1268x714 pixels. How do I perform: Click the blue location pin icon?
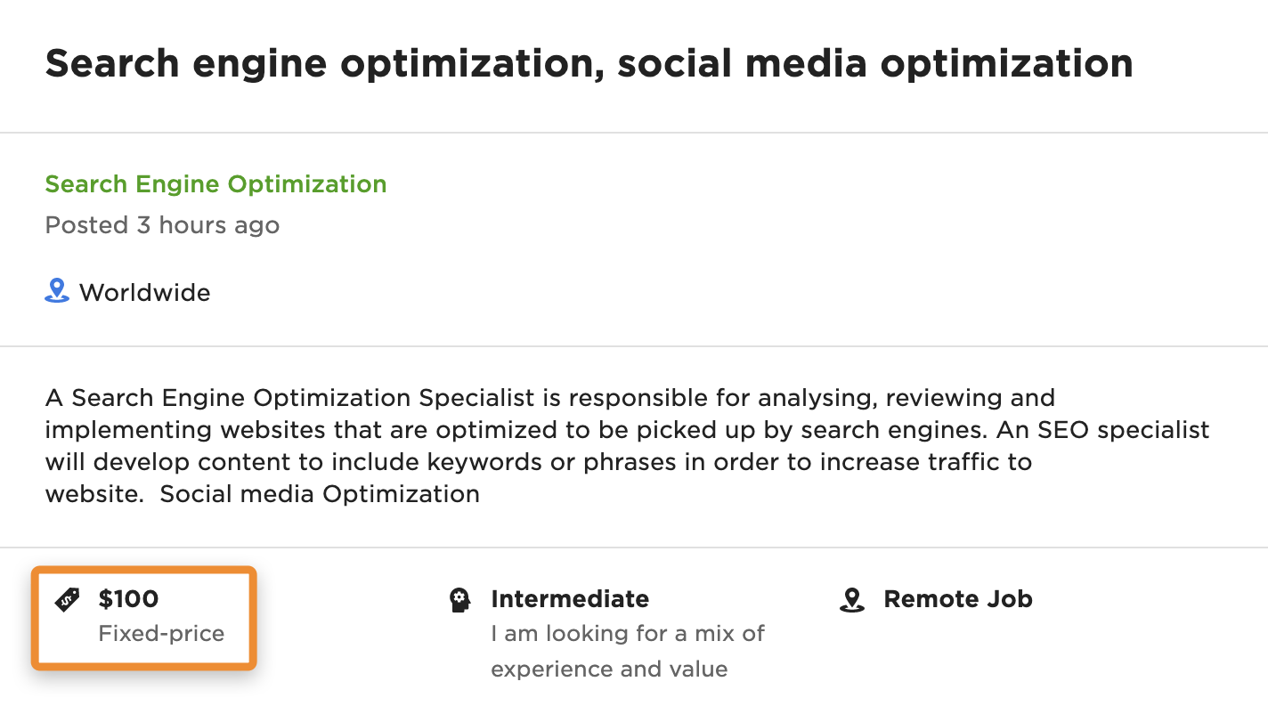[x=57, y=291]
